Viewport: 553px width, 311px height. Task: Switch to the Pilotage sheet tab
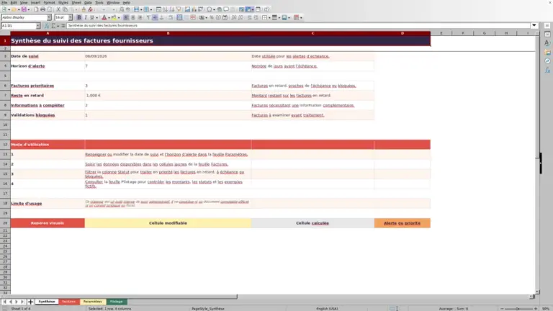pyautogui.click(x=116, y=302)
